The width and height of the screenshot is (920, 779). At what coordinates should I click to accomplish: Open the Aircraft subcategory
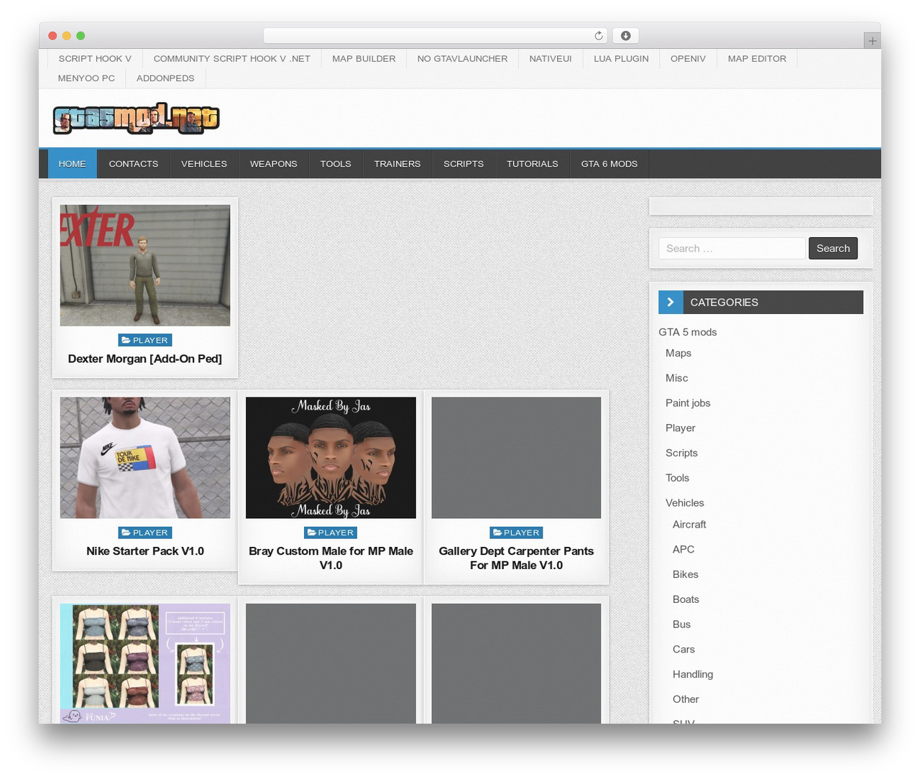click(689, 525)
